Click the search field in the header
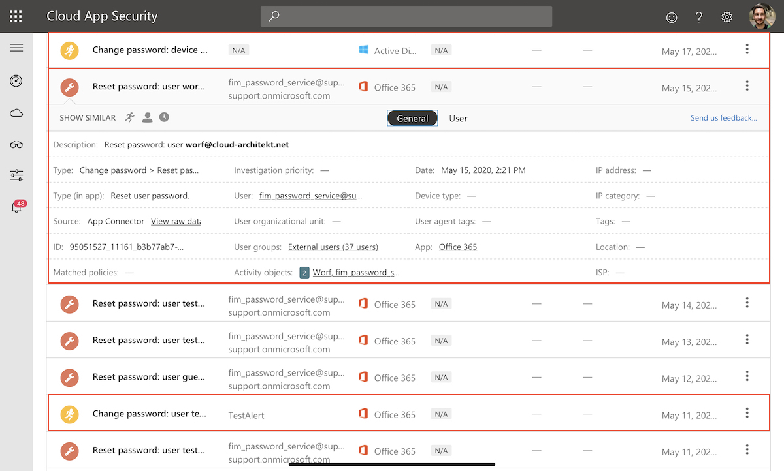Viewport: 784px width, 471px height. pos(406,16)
